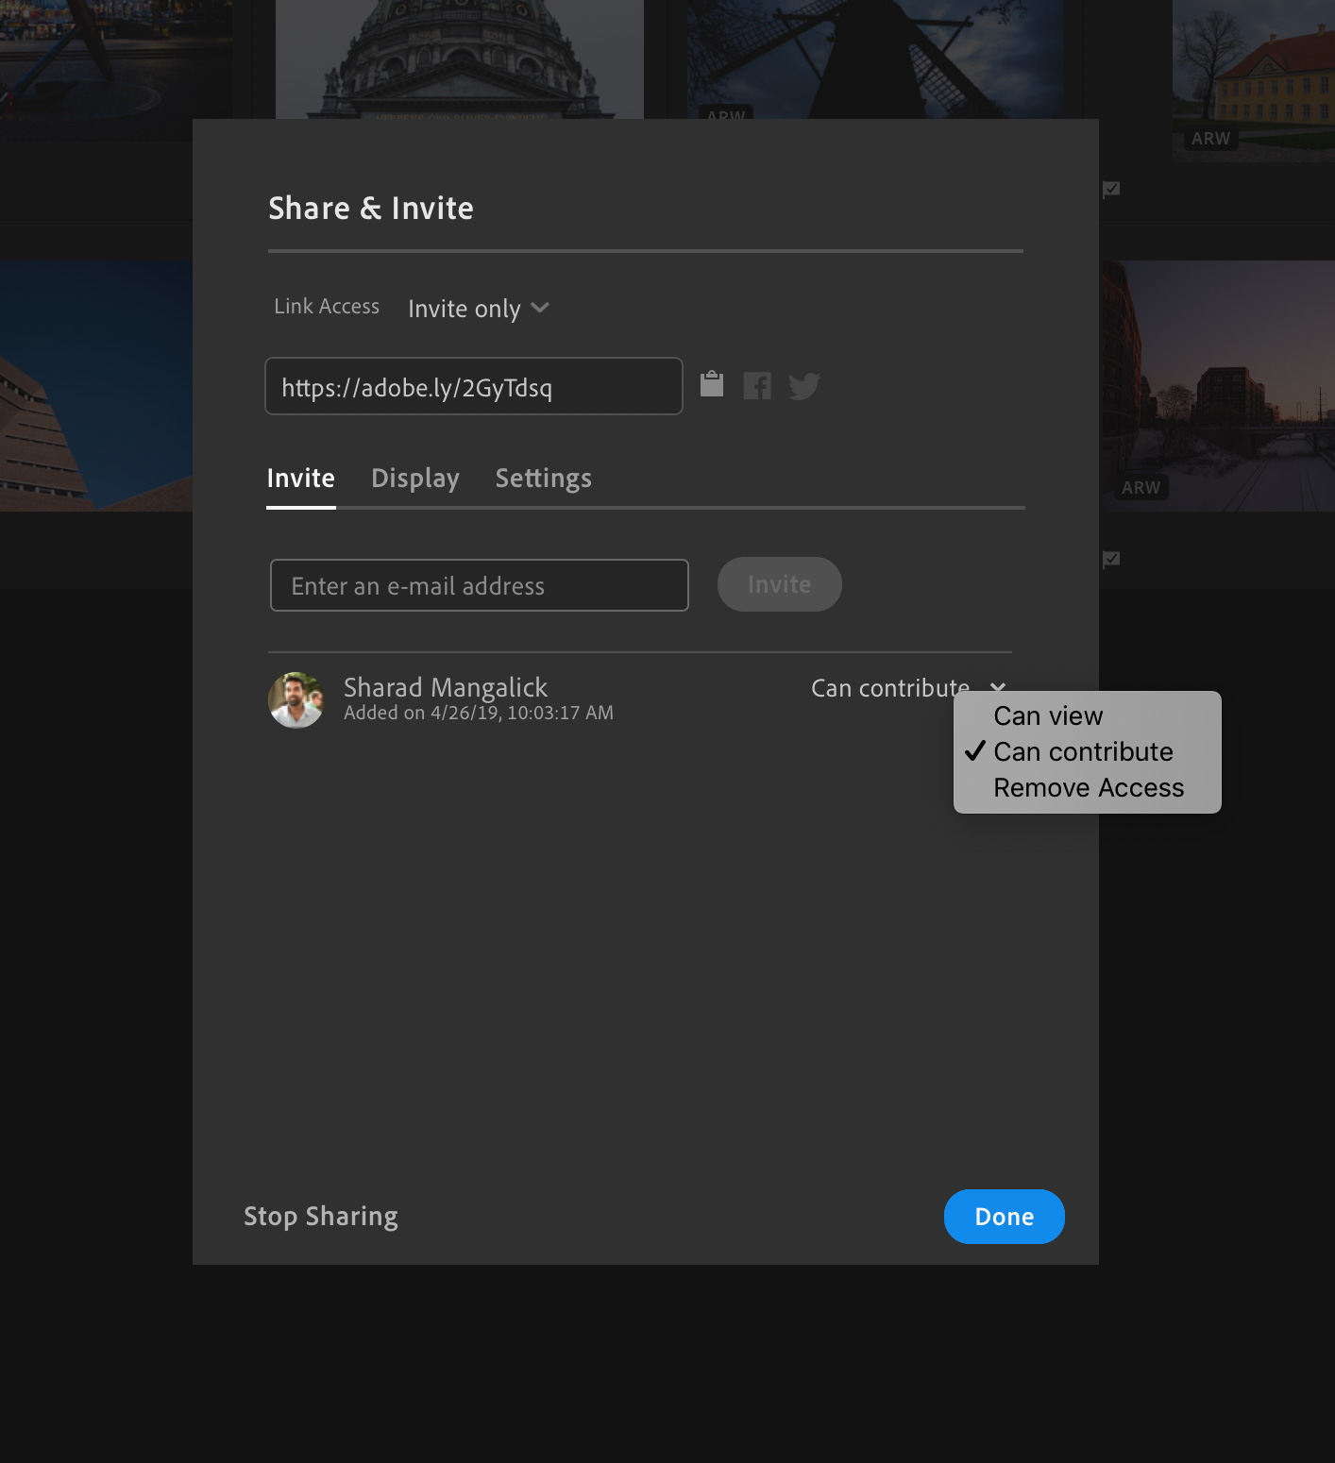The height and width of the screenshot is (1463, 1335).
Task: Select the checked 'Can contribute' menu option
Action: pyautogui.click(x=1083, y=752)
